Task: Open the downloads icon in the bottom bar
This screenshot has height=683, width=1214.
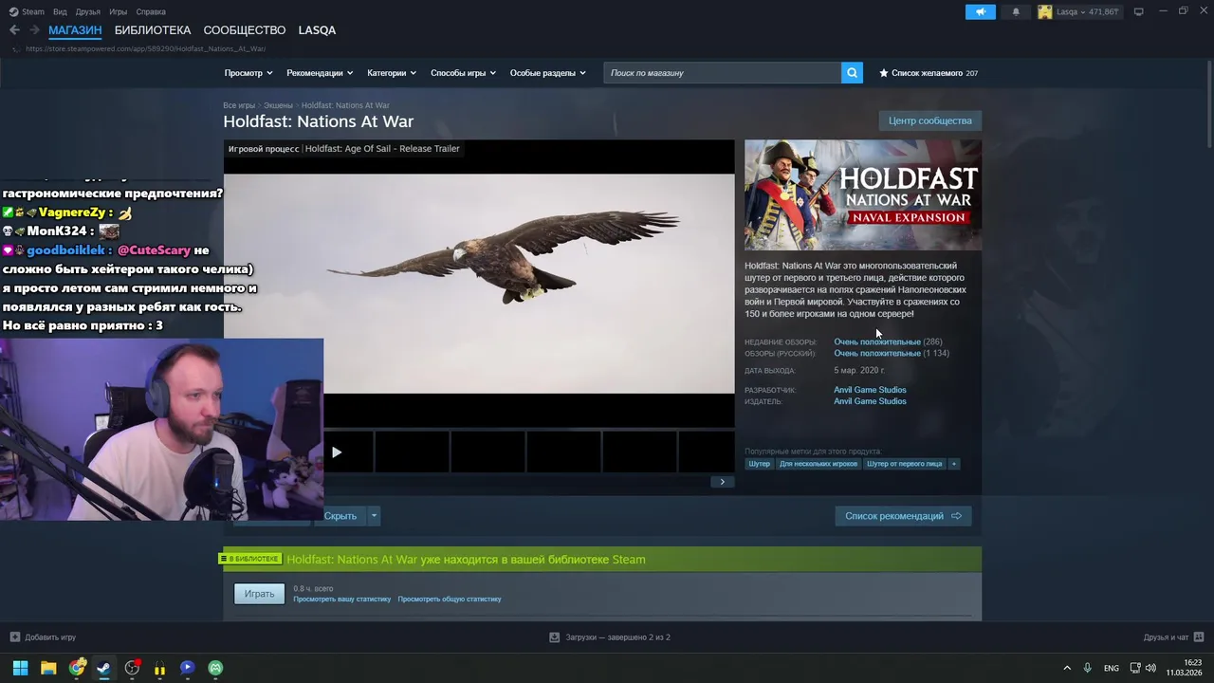Action: [x=555, y=637]
